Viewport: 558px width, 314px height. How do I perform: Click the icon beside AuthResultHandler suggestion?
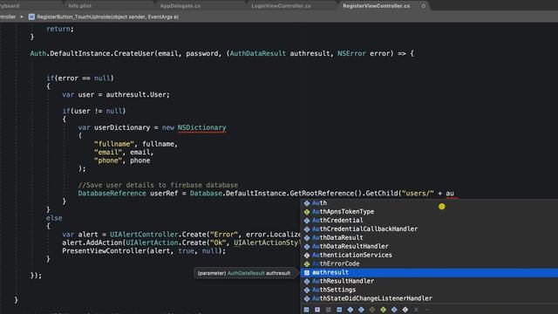click(307, 281)
